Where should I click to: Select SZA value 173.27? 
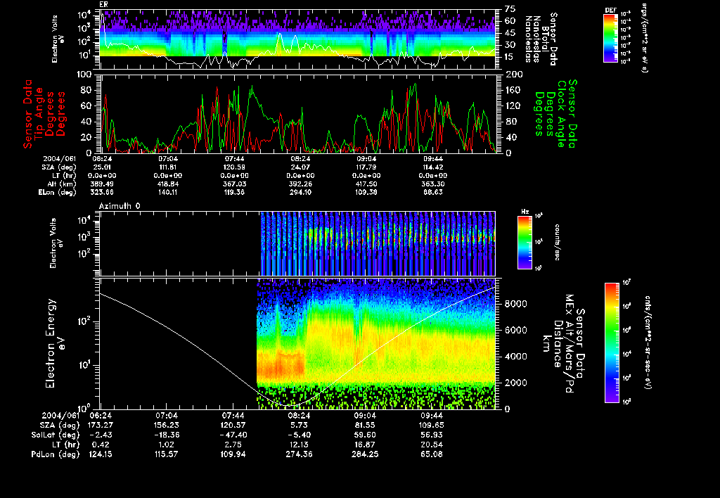pyautogui.click(x=101, y=426)
